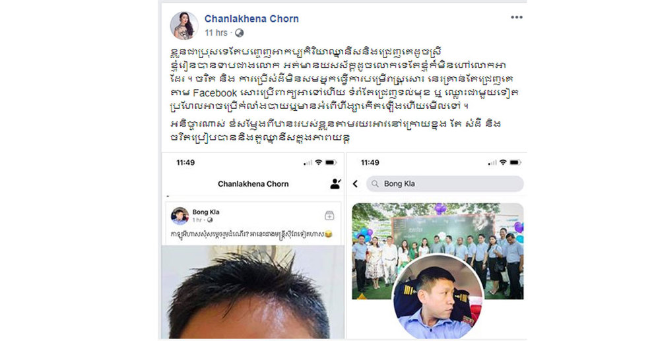Open the photo of the dark-haired head
Image resolution: width=656 pixels, height=341 pixels.
253,292
